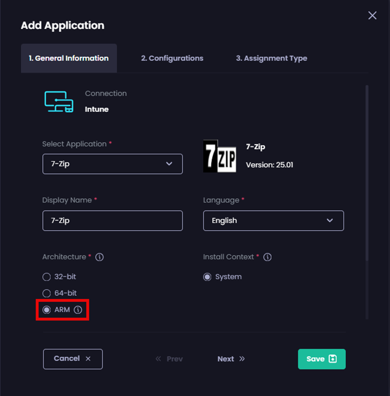Screen dimensions: 390x396
Task: Open the Architecture info tooltip icon
Action: [x=99, y=257]
